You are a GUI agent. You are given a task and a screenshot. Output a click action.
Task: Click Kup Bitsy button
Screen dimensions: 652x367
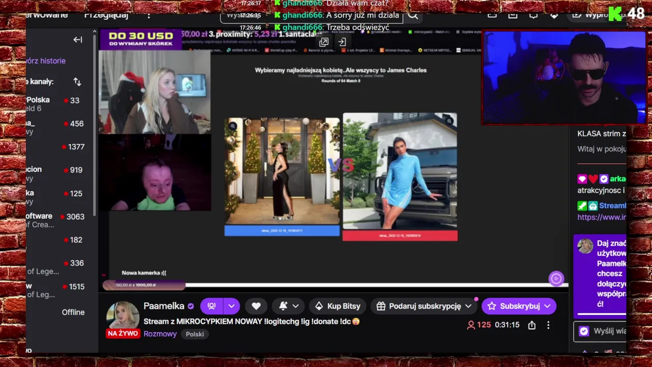click(337, 306)
